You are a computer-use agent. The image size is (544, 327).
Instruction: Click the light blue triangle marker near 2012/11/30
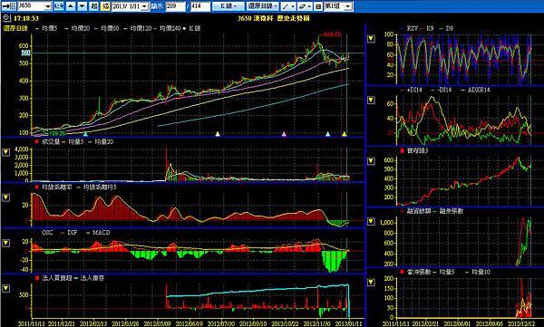tap(327, 134)
